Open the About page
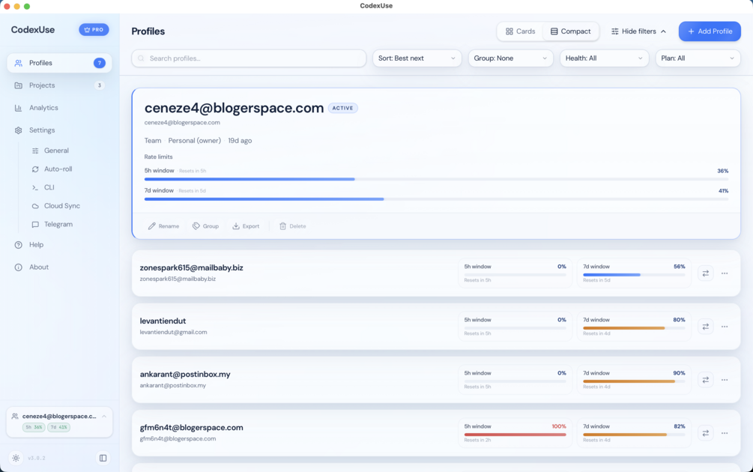This screenshot has height=472, width=753. click(59, 267)
